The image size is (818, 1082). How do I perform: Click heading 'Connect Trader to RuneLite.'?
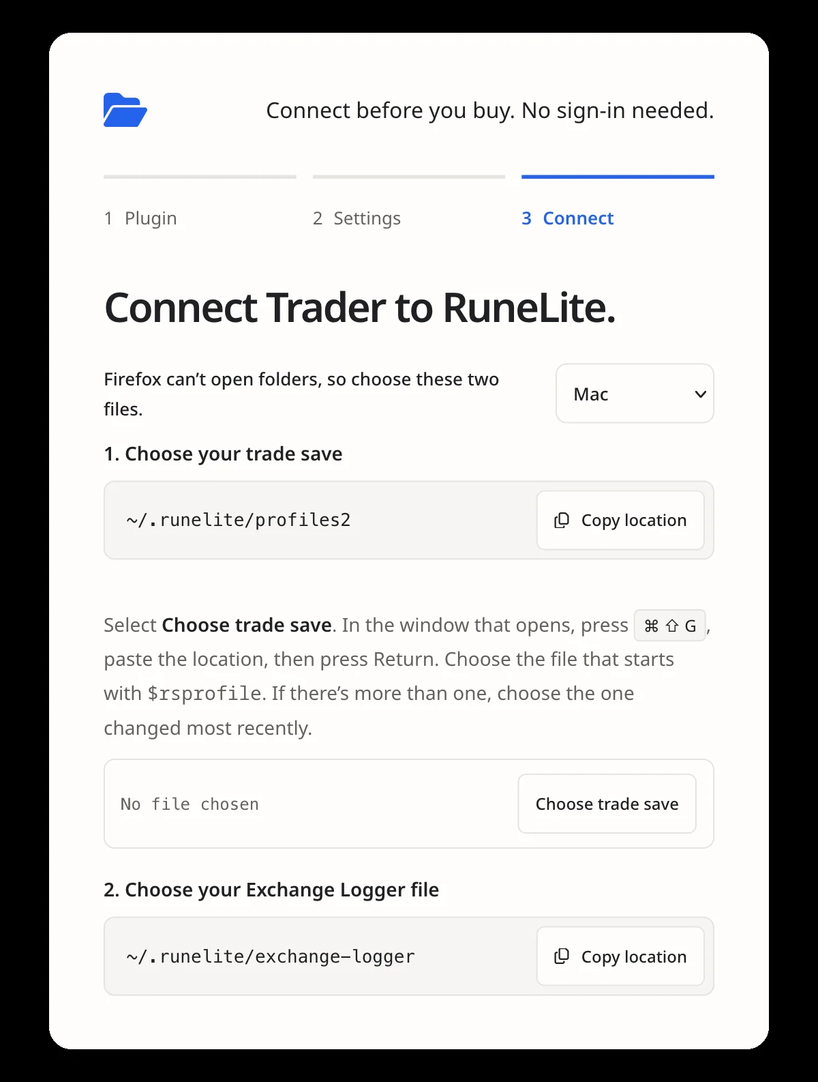point(360,308)
